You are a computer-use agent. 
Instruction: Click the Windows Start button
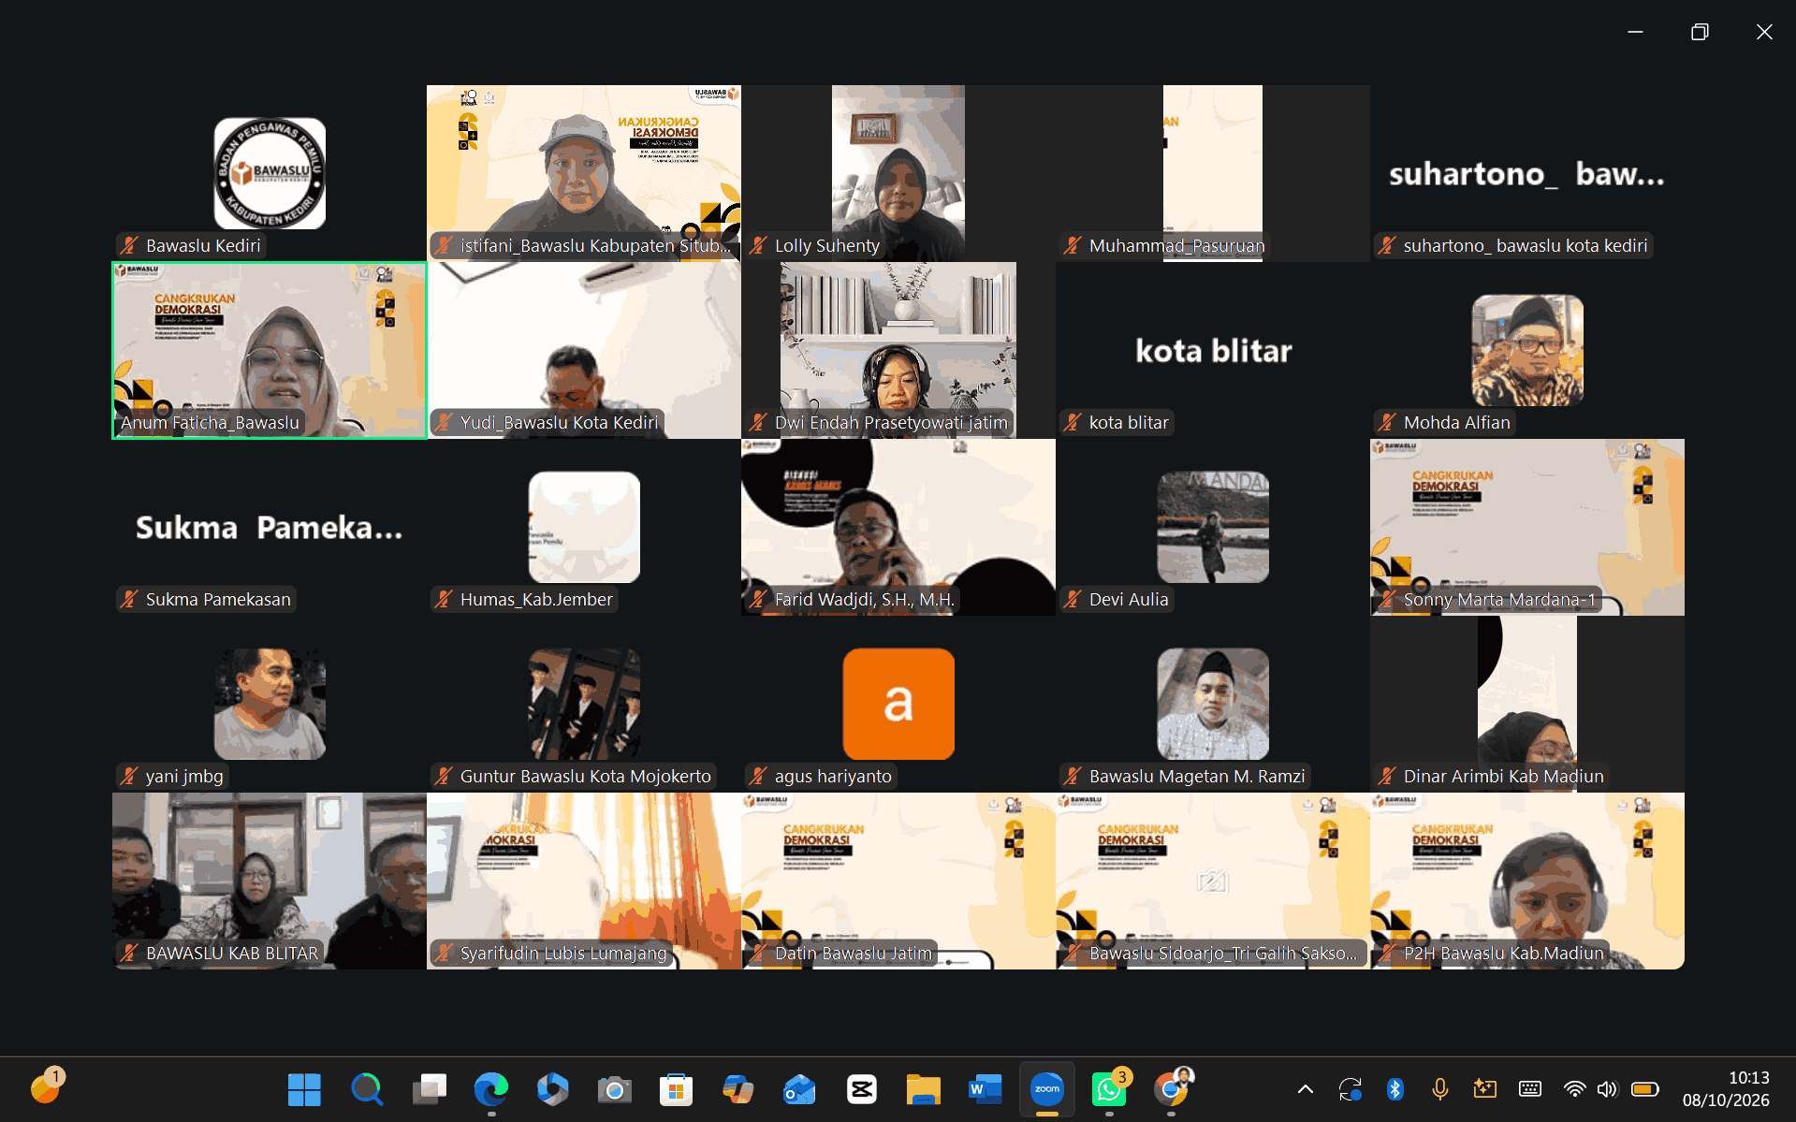(x=304, y=1089)
